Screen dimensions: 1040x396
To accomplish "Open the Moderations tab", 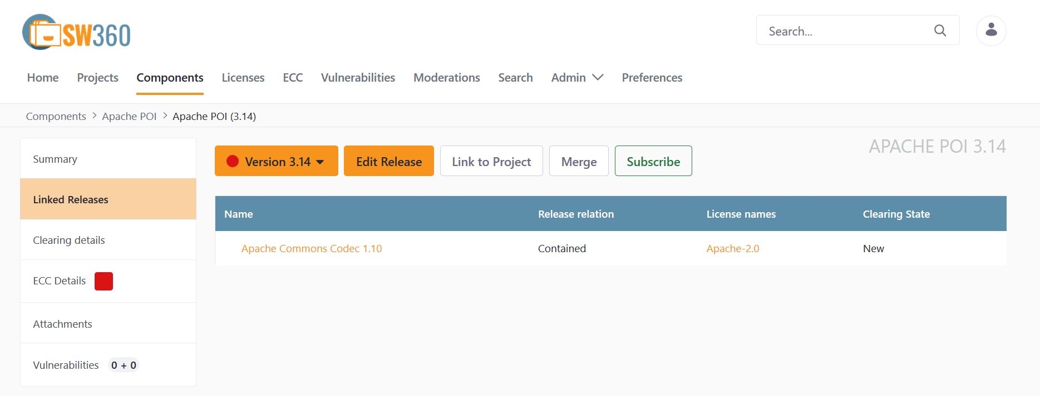I will tap(447, 77).
